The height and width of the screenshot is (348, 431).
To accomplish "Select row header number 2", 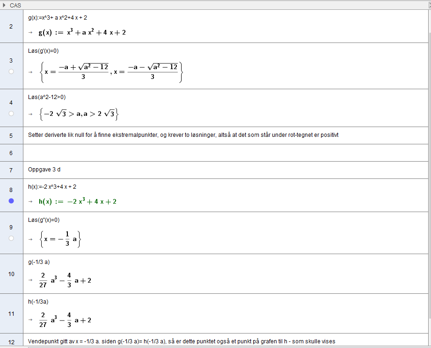I will pos(11,26).
